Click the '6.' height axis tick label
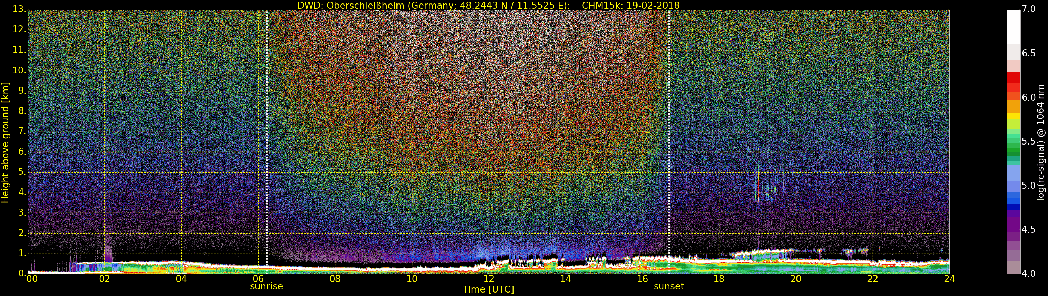This screenshot has height=296, width=1048. 22,151
